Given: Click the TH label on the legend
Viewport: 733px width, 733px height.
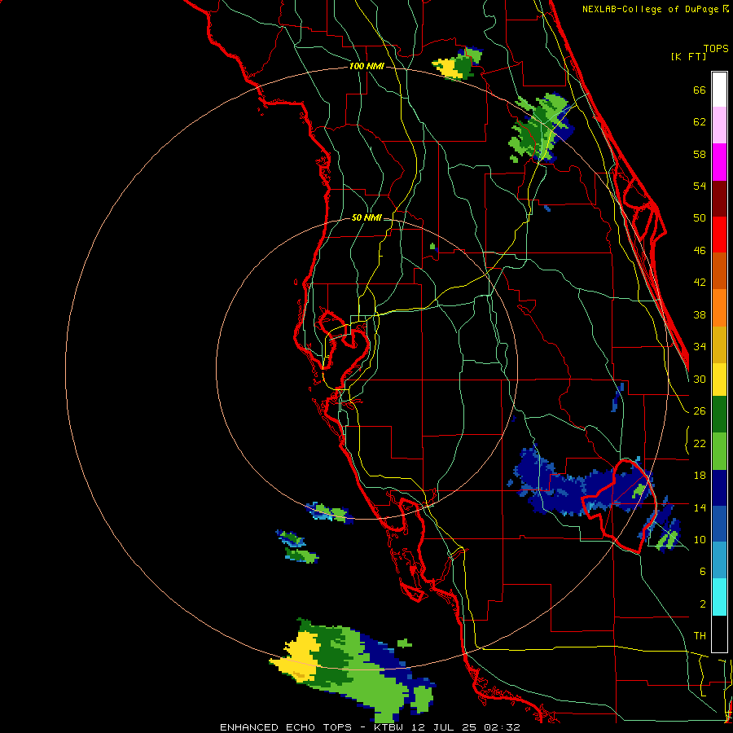Looking at the screenshot, I should pos(700,636).
